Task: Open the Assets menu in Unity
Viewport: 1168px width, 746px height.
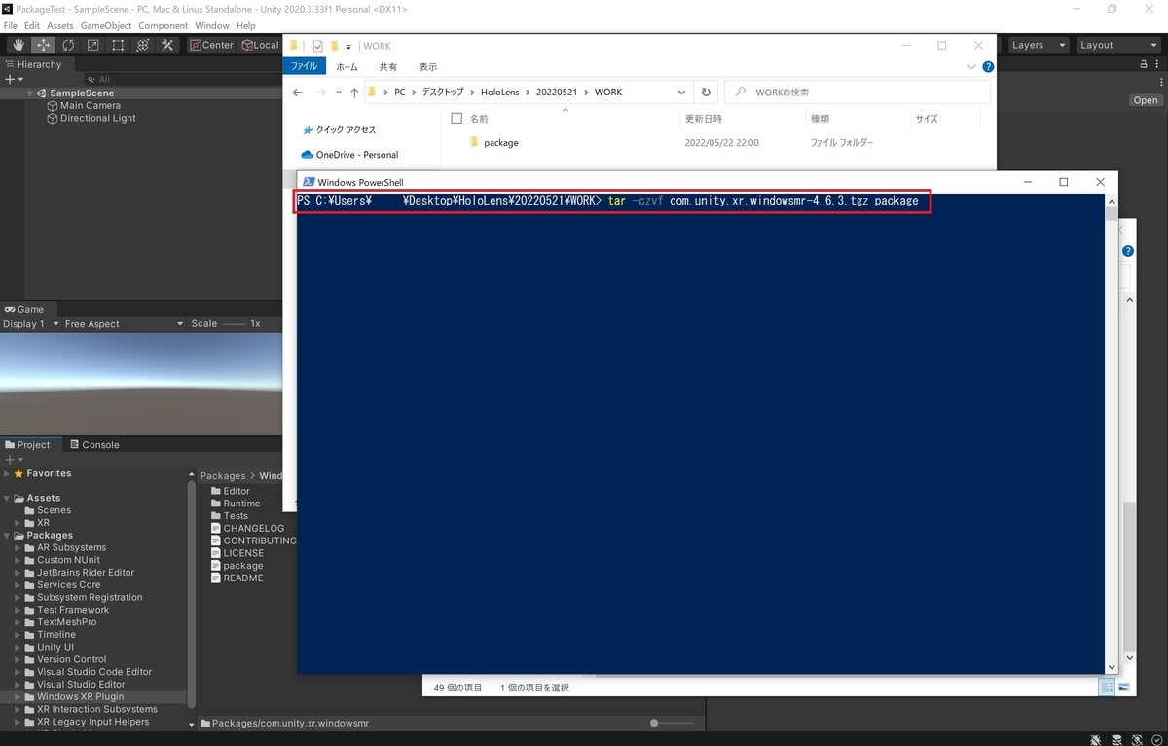Action: (60, 25)
